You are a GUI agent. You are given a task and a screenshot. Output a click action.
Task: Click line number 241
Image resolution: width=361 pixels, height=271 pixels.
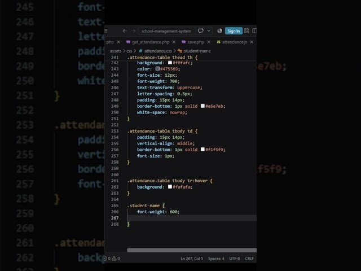click(115, 58)
